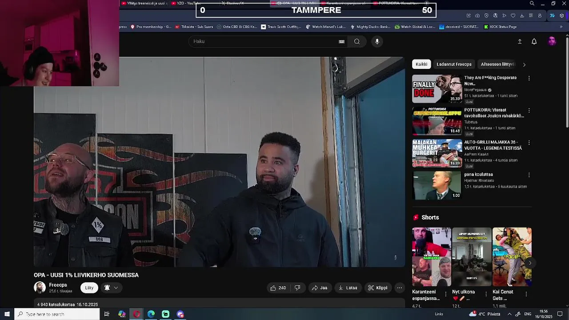This screenshot has height=320, width=569.
Task: Open options for 'They Are F**king Desperate' video
Action: 529,78
